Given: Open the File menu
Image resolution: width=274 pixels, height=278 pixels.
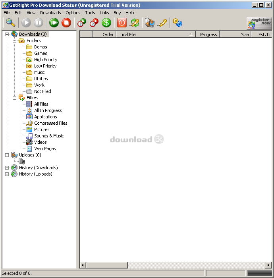Looking at the screenshot, I should tap(7, 13).
